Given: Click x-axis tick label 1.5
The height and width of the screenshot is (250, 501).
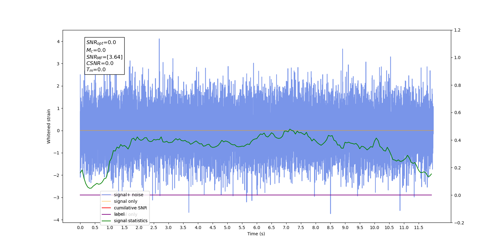Looking at the screenshot, I should [124, 227].
